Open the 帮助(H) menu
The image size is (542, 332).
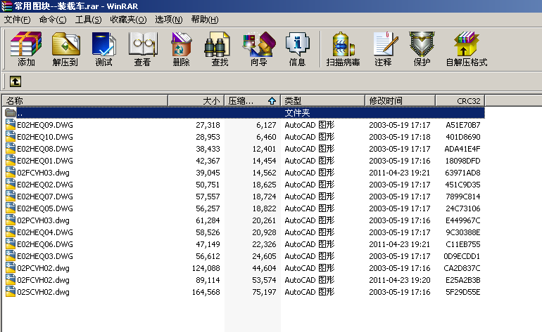tap(205, 20)
